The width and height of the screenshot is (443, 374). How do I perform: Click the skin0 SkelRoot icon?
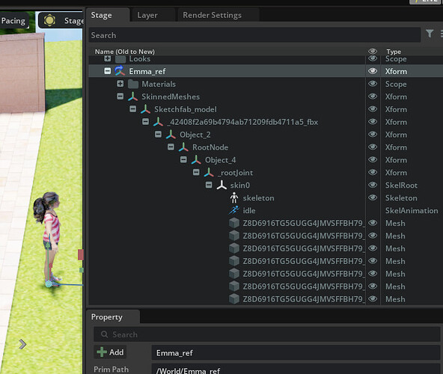pos(221,185)
